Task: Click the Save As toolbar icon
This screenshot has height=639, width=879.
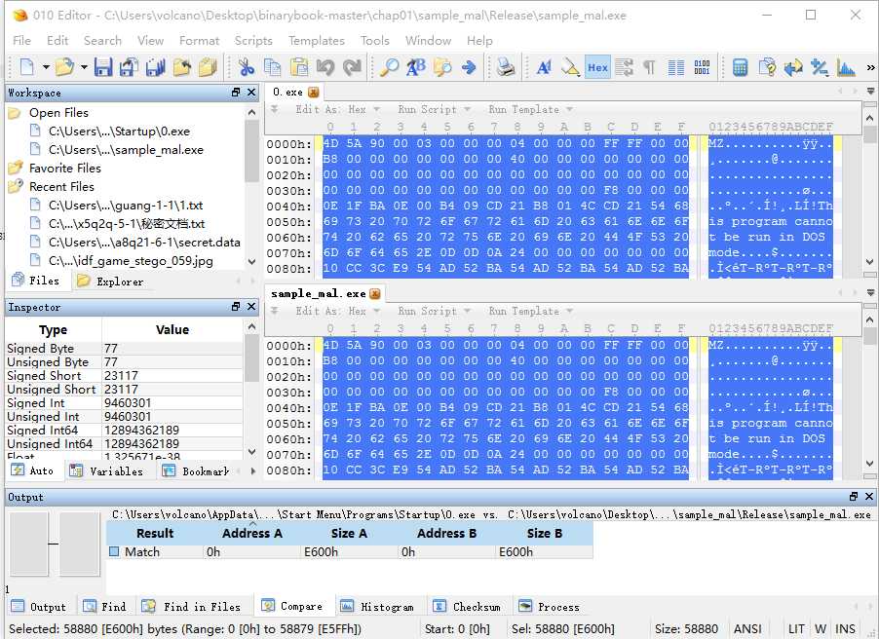Action: pos(129,68)
